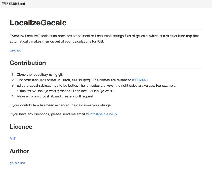Click the Contribution section heading

[28, 63]
